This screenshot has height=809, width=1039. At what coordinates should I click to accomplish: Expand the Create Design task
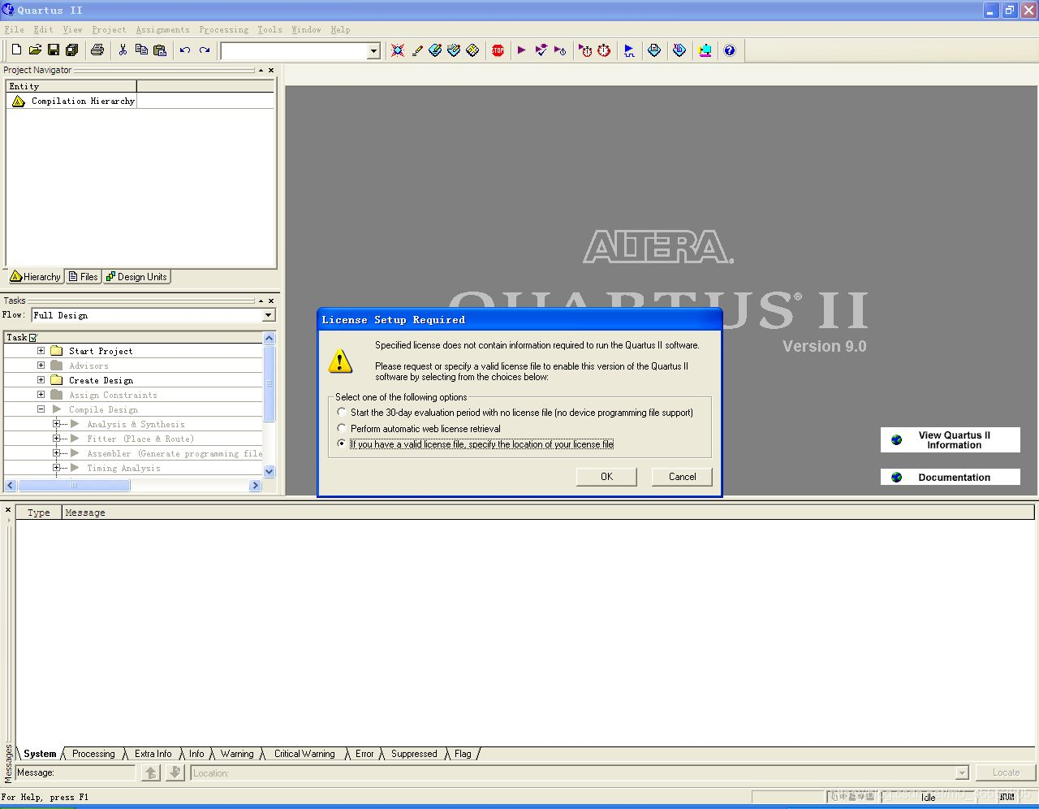(x=41, y=380)
